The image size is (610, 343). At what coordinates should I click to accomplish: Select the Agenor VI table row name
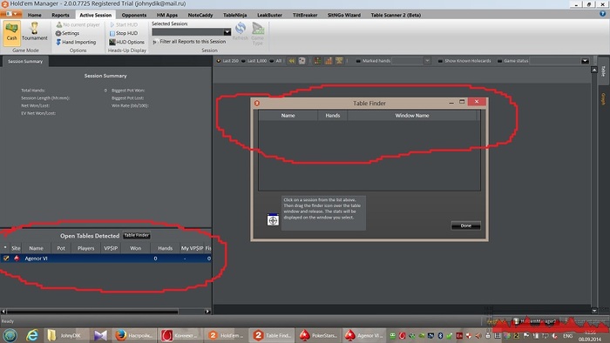coord(37,259)
